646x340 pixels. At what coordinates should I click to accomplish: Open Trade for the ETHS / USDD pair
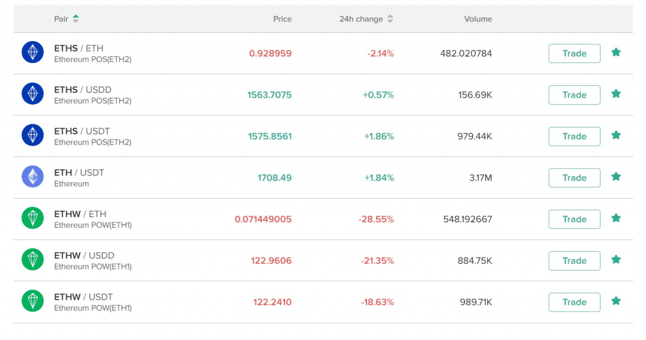[574, 95]
